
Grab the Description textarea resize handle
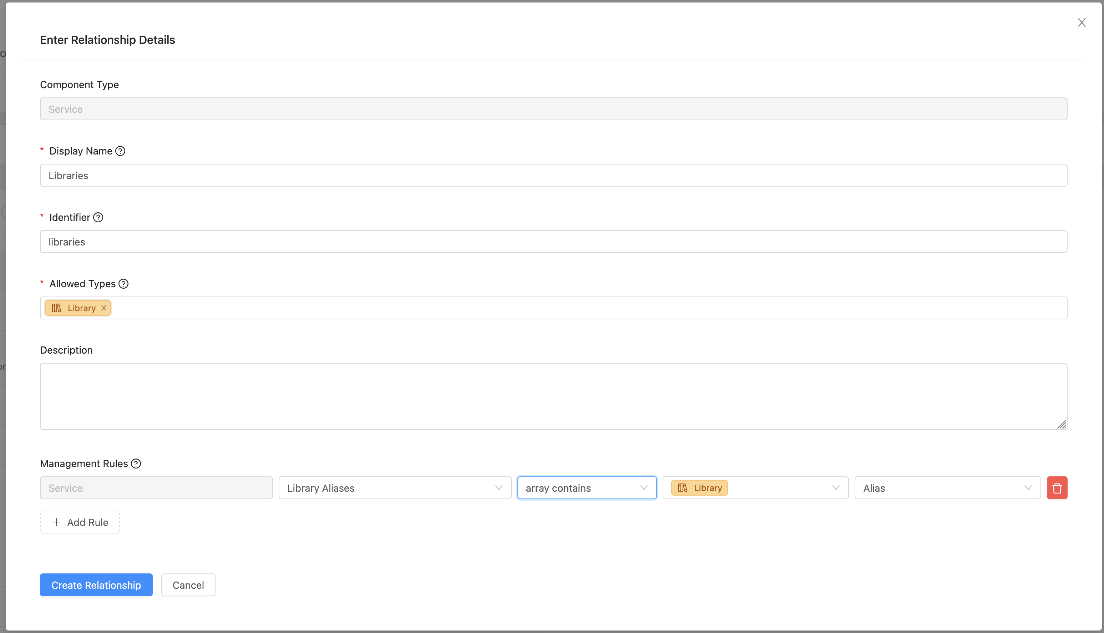click(1062, 424)
